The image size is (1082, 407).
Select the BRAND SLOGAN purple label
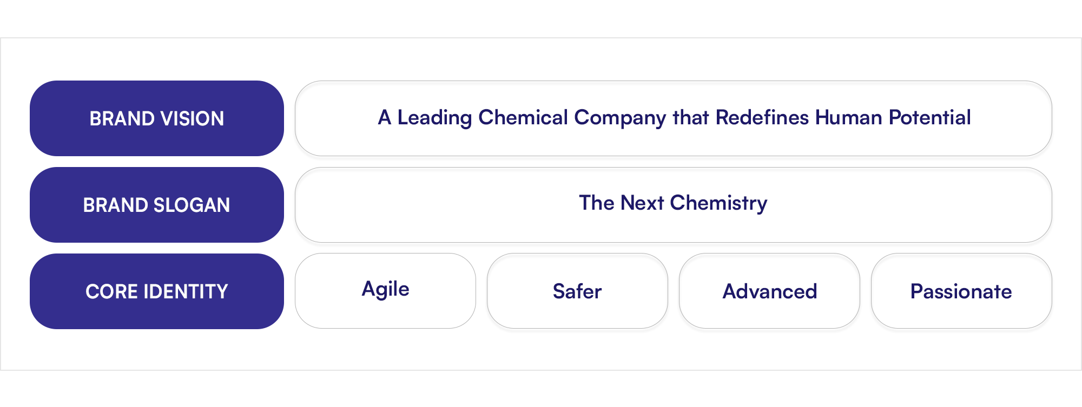[x=157, y=205]
